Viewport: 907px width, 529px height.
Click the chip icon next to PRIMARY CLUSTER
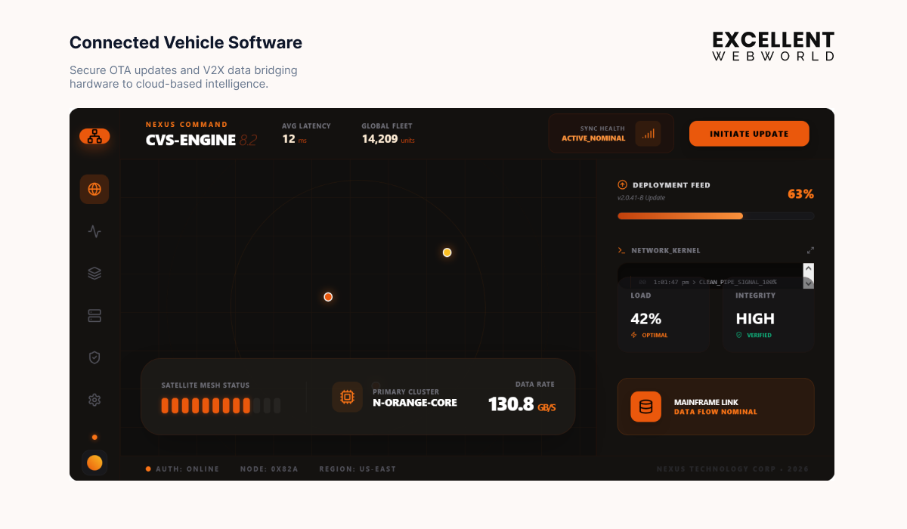tap(347, 396)
